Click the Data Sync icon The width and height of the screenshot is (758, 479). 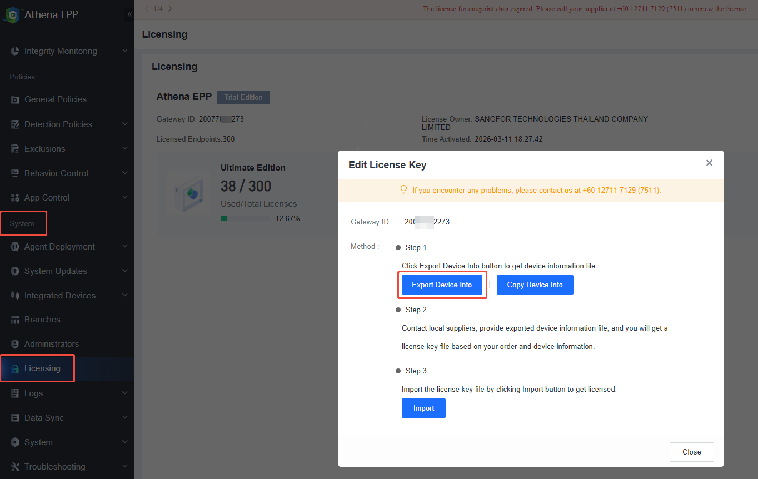(15, 418)
